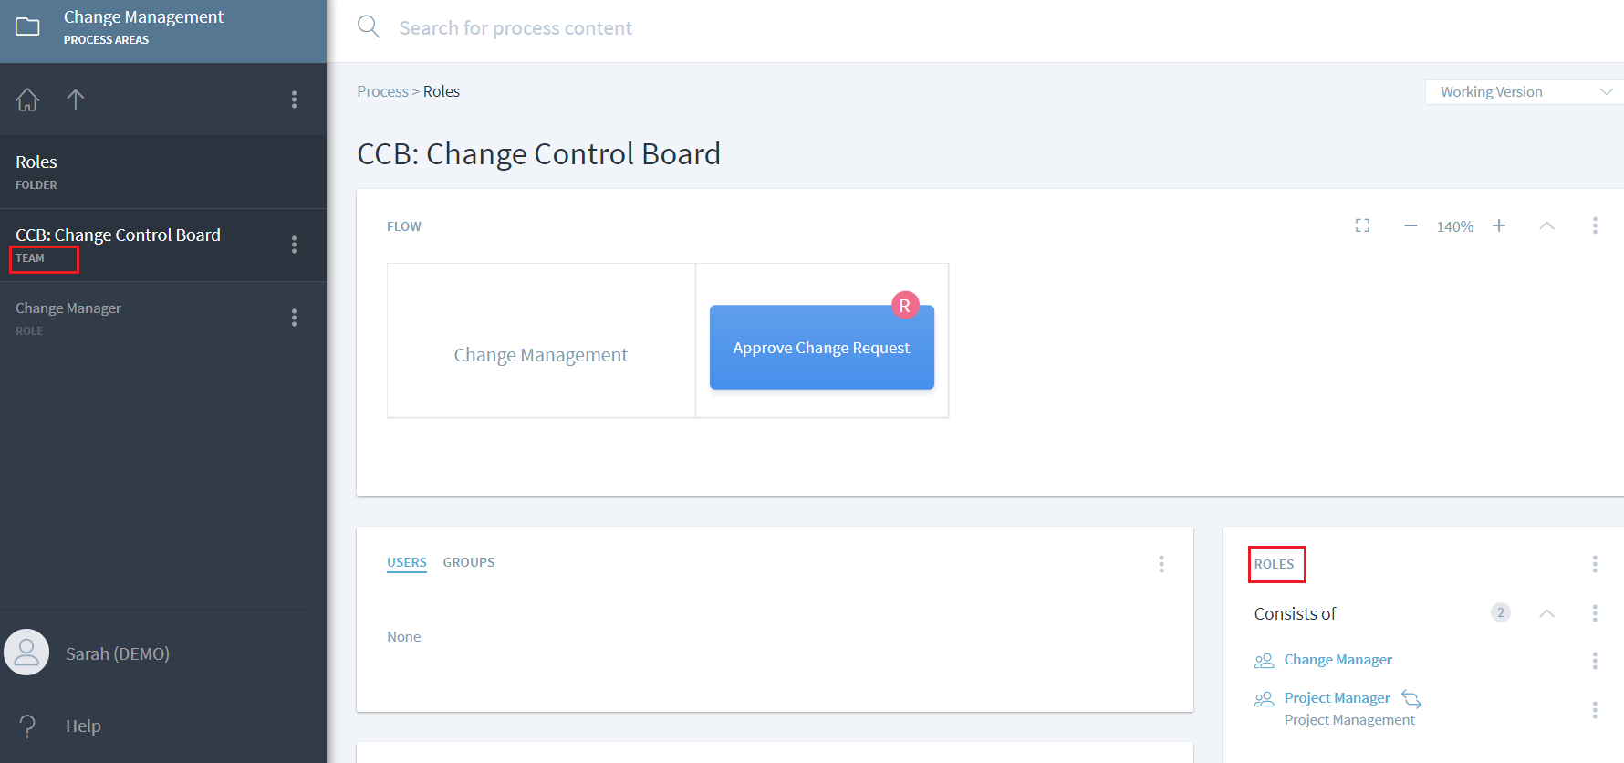Click the Approve Change Request activity

click(821, 348)
